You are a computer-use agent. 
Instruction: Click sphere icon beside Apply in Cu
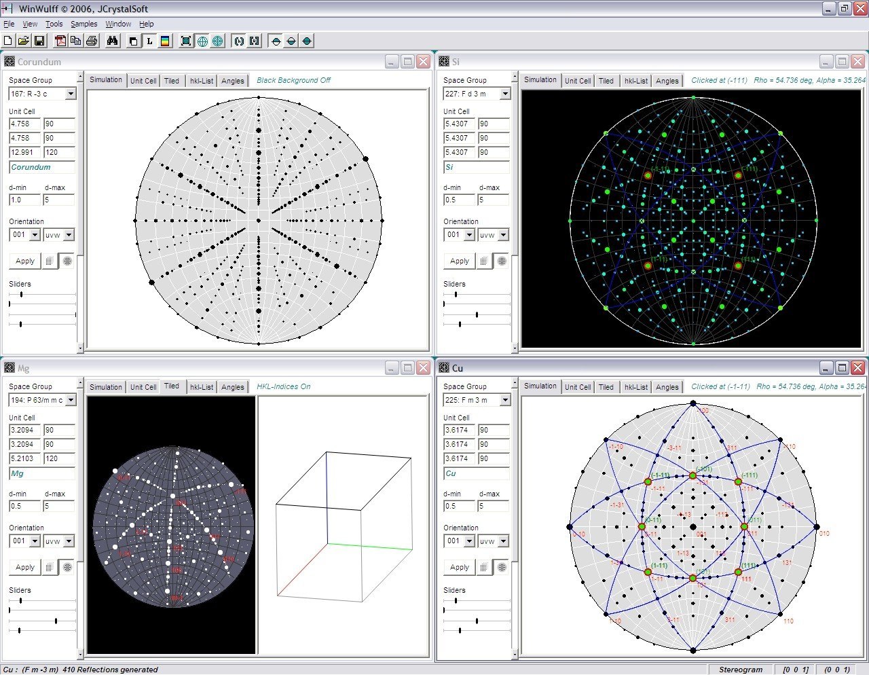coord(502,567)
